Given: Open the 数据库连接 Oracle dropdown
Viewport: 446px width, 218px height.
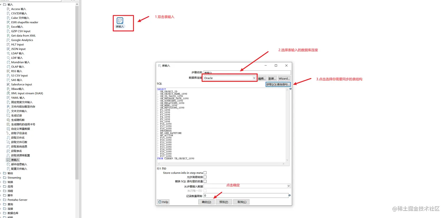Looking at the screenshot, I should point(230,78).
